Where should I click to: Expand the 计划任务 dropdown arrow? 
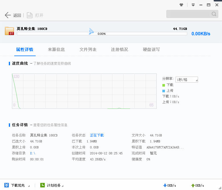[62, 186]
